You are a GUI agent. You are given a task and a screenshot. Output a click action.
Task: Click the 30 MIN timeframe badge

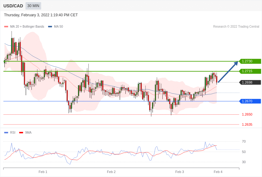click(x=33, y=6)
